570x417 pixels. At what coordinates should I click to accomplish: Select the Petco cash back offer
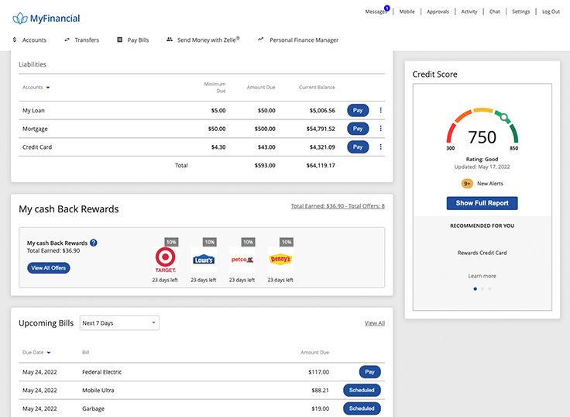[x=242, y=260]
